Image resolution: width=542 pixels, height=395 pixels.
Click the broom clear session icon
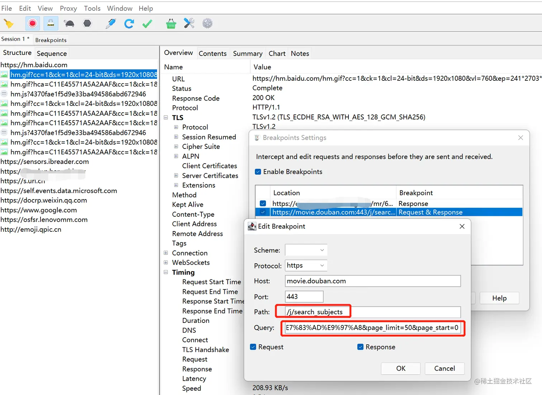coord(9,24)
